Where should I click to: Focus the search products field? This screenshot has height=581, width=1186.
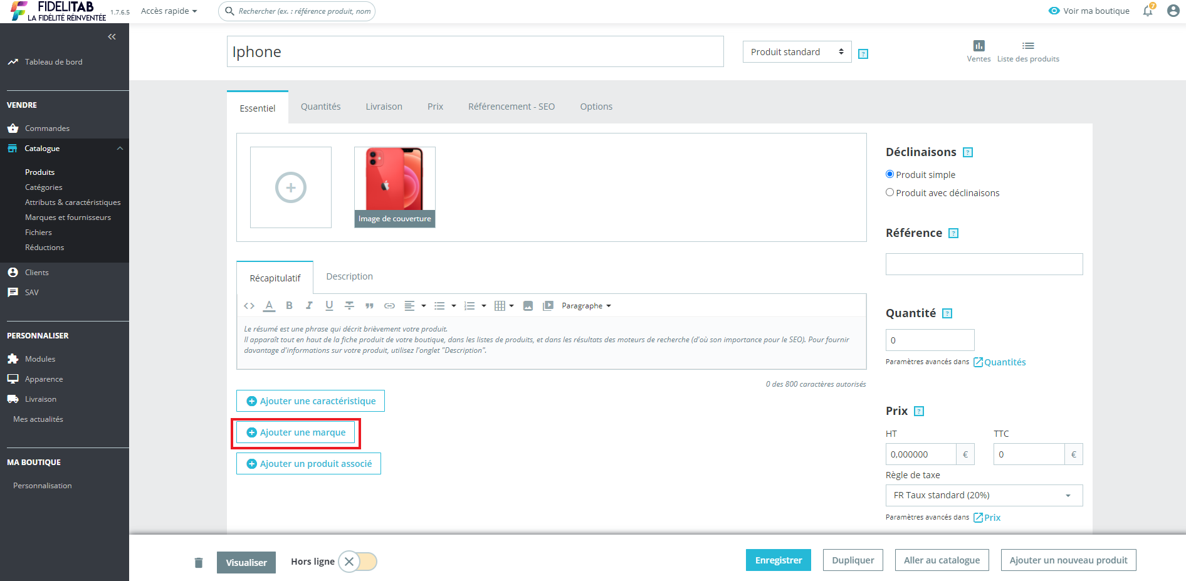(296, 11)
